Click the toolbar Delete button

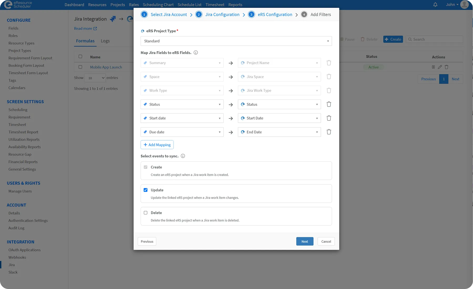[369, 39]
